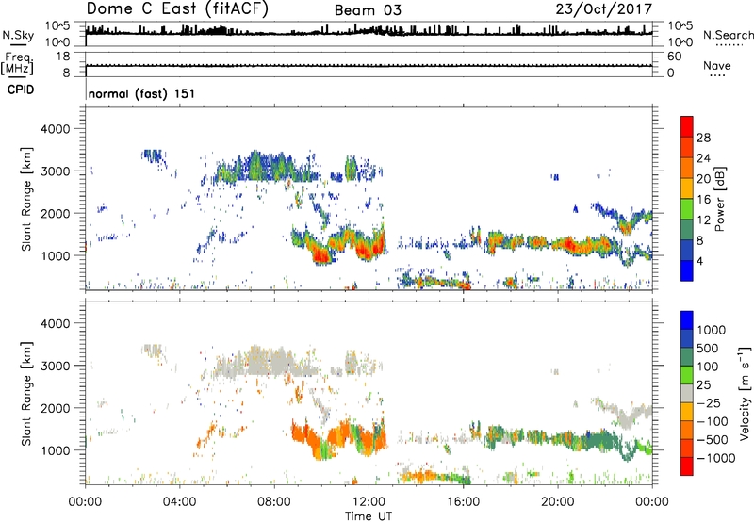Click the 4000 tick on the power panel
The image size is (754, 522).
pos(55,129)
